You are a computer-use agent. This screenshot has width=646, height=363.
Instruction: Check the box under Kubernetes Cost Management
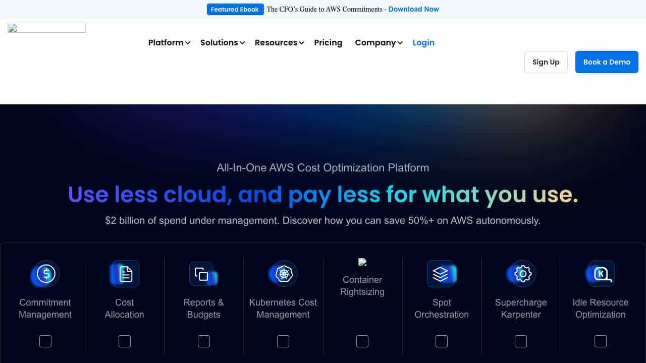pos(283,341)
